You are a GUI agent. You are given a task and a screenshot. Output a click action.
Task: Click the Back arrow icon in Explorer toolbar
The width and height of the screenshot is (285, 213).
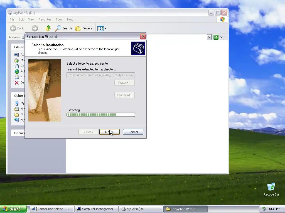coord(13,28)
